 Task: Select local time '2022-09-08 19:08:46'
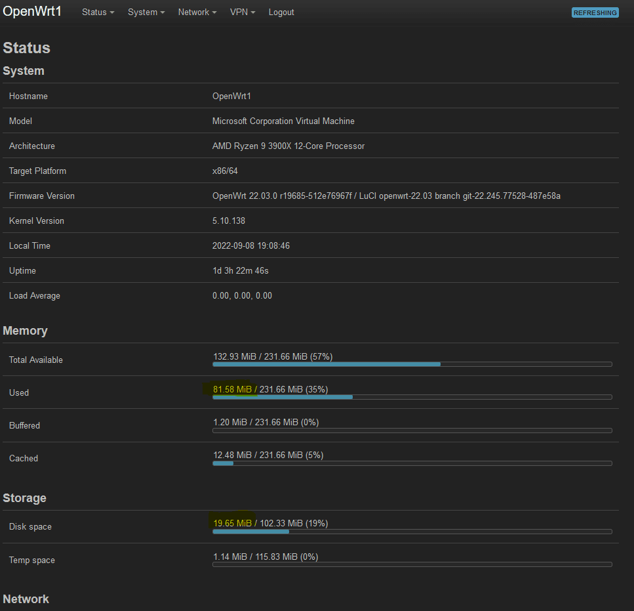click(251, 245)
